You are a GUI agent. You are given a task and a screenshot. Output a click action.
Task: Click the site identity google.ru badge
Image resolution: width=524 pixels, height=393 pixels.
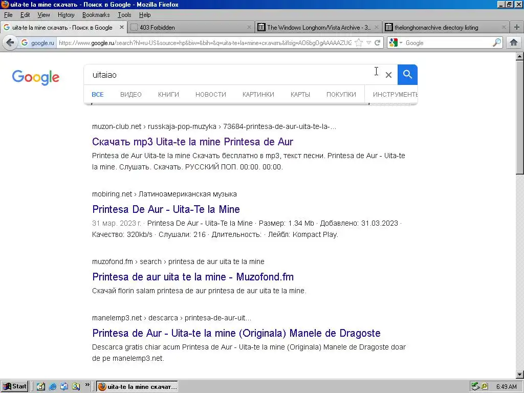pyautogui.click(x=37, y=43)
